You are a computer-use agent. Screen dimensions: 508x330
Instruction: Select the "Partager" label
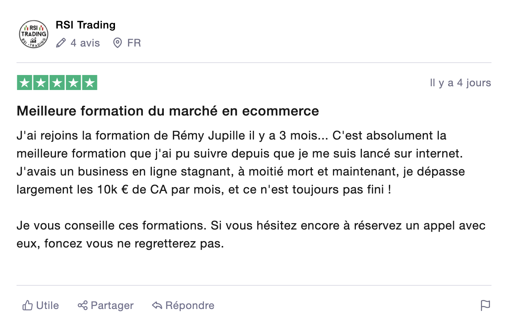pyautogui.click(x=112, y=306)
